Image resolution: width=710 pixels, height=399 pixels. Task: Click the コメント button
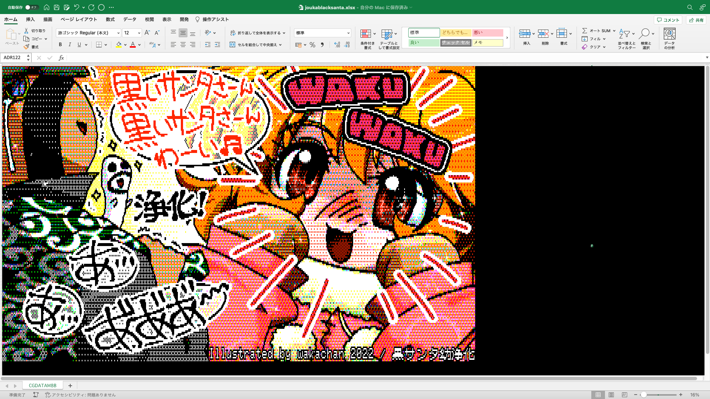point(668,20)
